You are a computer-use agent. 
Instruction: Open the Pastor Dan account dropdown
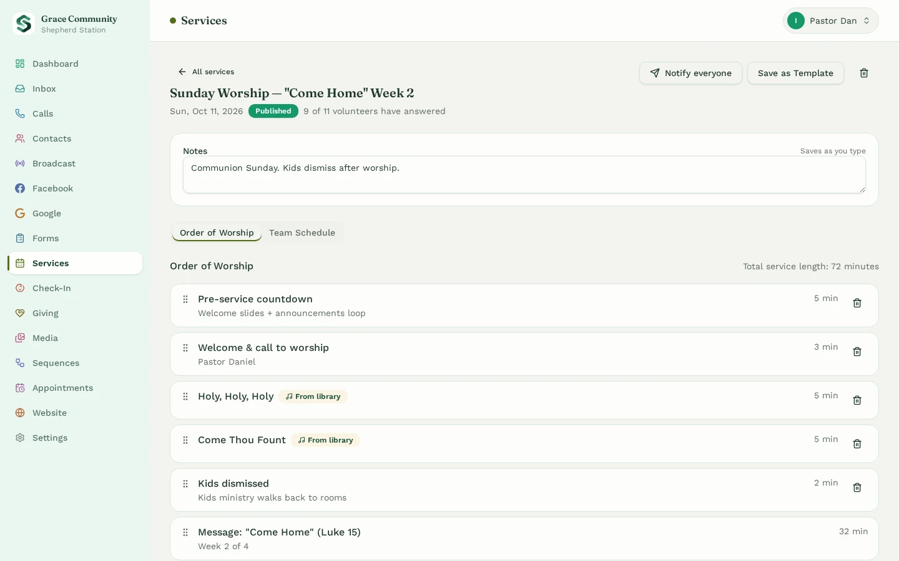pyautogui.click(x=830, y=21)
